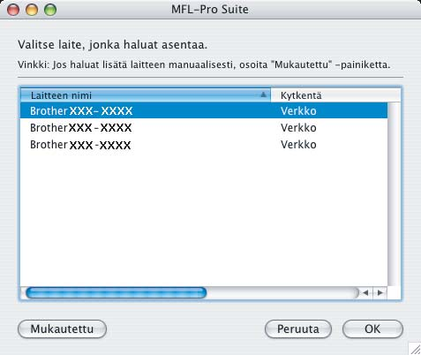
Task: Click the horizontal scrollbar thumb
Action: tap(117, 293)
